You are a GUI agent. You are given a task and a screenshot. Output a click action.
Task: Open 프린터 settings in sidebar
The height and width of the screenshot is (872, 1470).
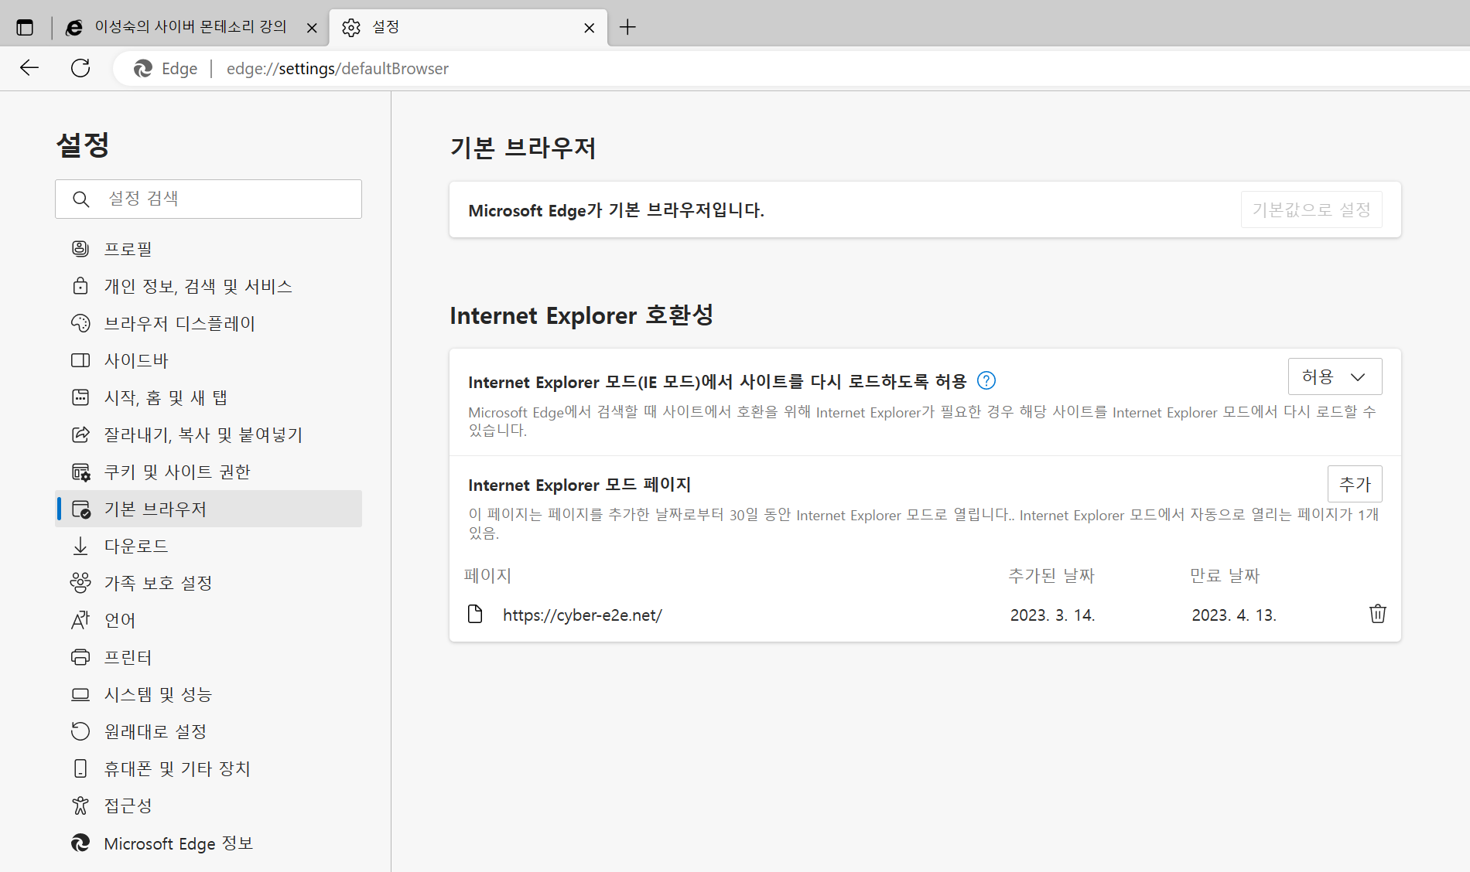tap(128, 657)
